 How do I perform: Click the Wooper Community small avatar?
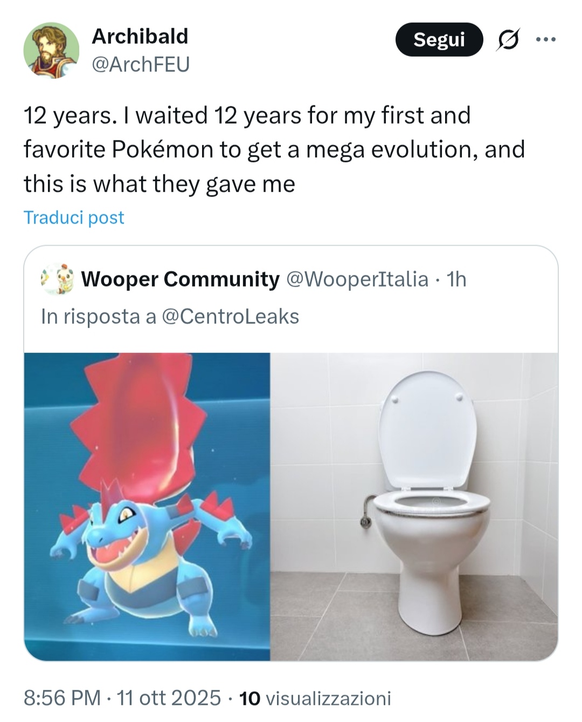[x=58, y=279]
